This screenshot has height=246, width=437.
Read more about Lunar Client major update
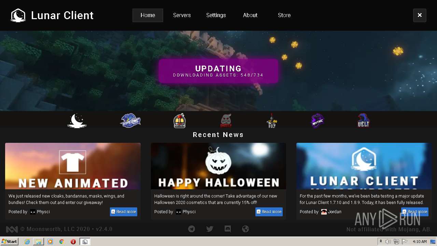[x=415, y=212]
